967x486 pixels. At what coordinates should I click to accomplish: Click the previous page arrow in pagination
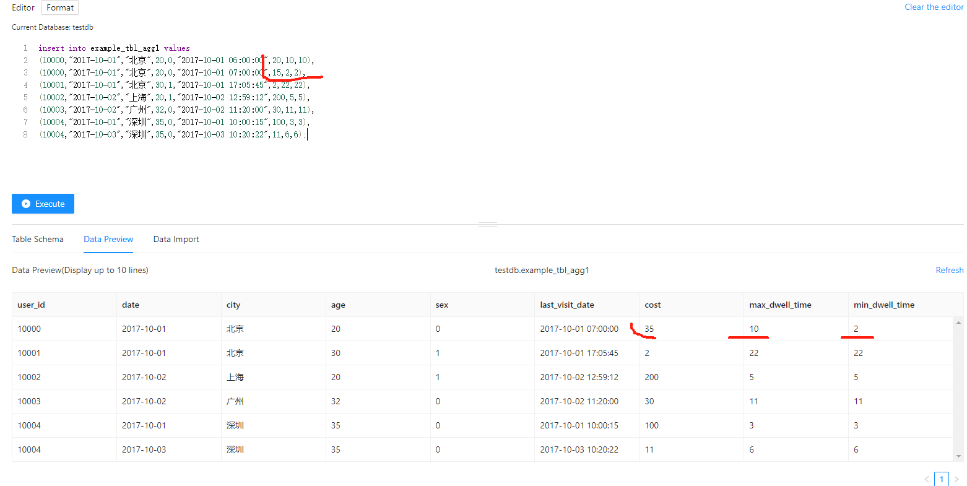(926, 479)
